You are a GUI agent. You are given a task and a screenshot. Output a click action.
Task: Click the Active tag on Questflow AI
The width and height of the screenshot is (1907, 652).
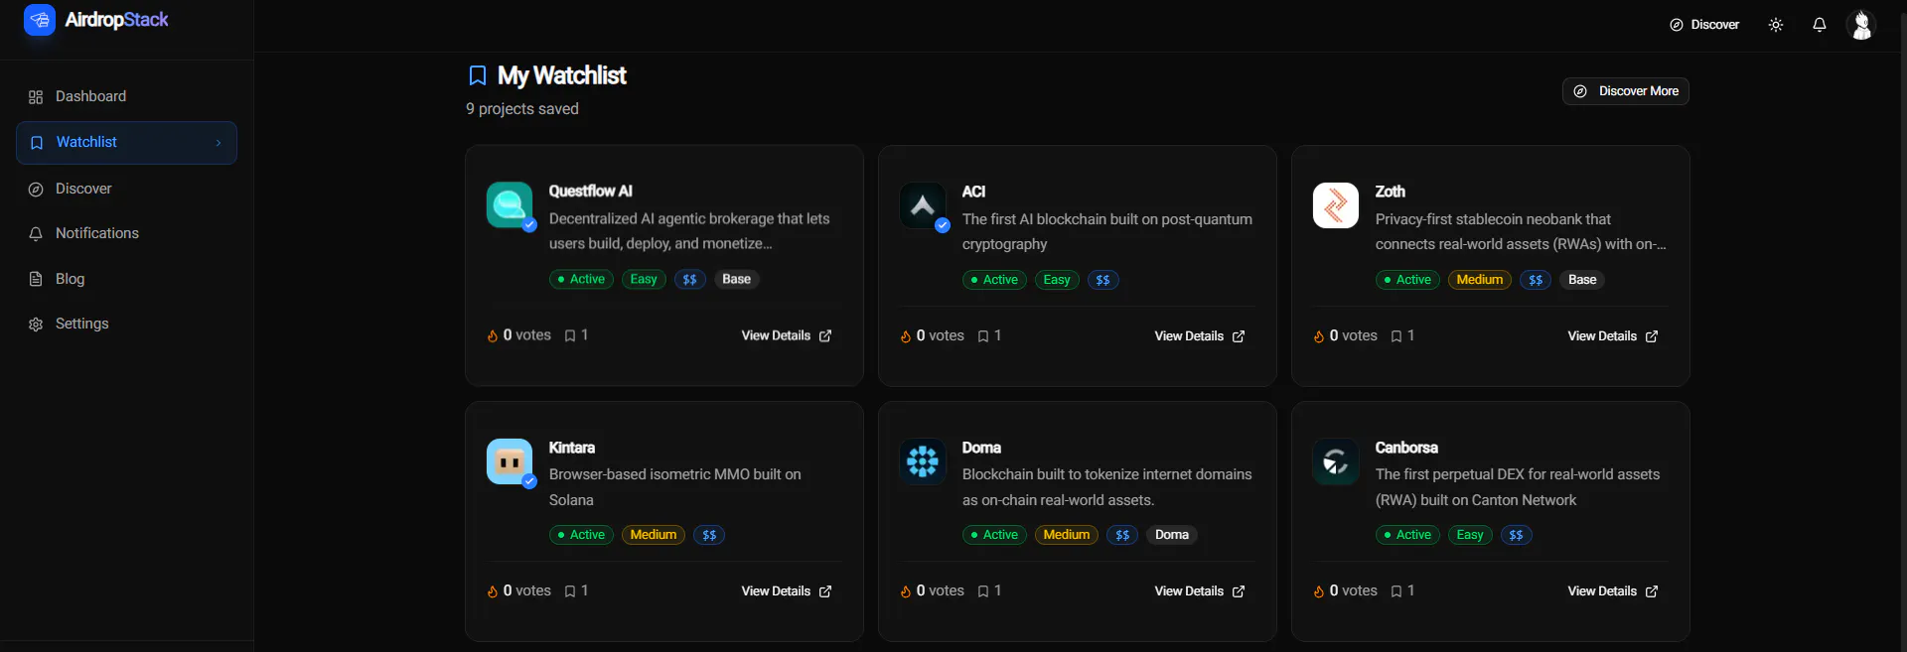(581, 280)
